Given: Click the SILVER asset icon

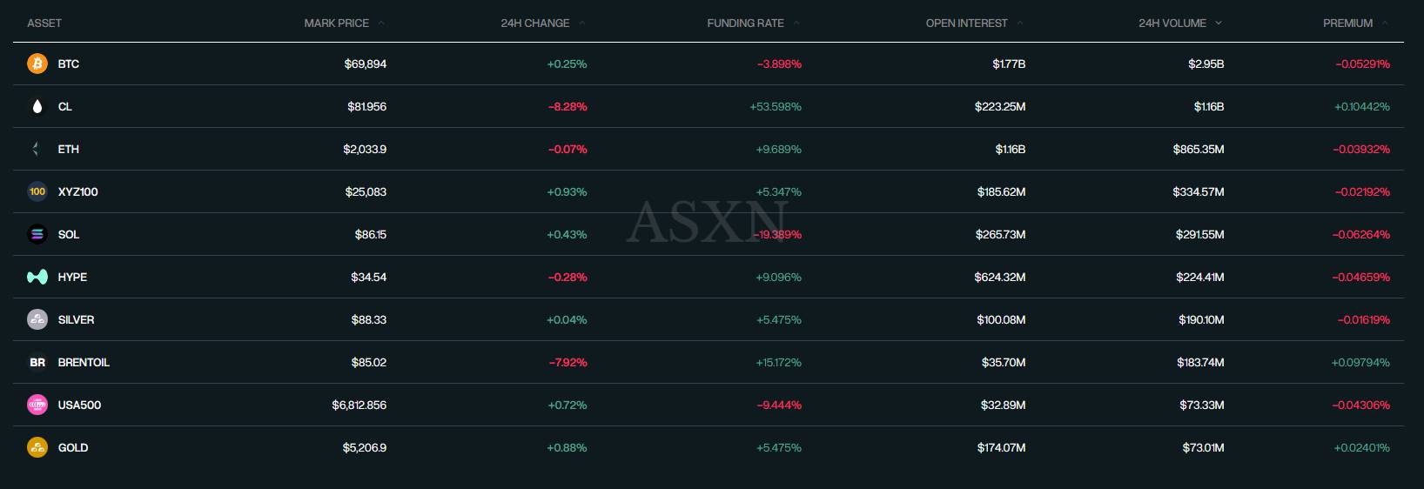Looking at the screenshot, I should coord(37,319).
